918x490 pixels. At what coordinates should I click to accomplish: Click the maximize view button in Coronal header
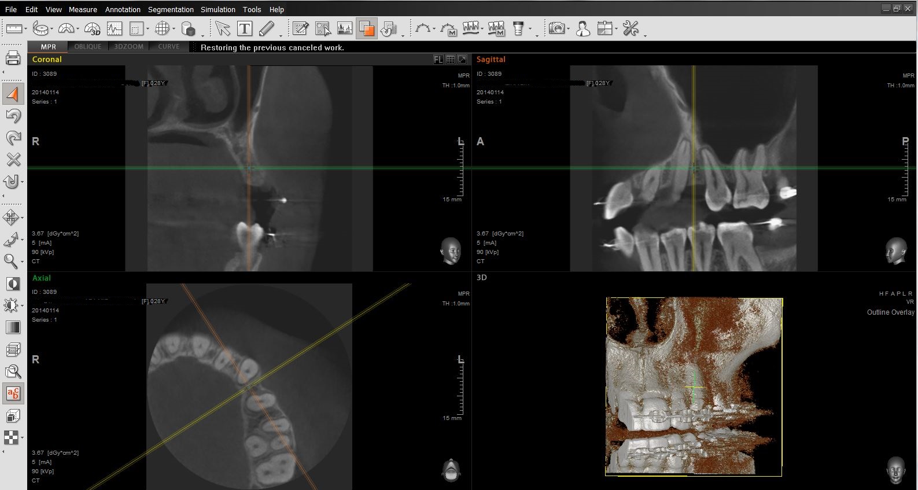(x=462, y=60)
